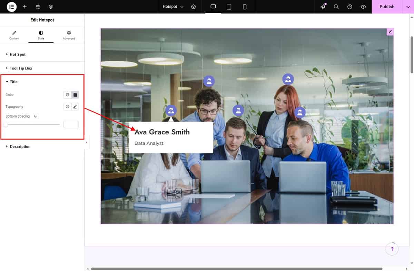Open the Hotspot page dropdown
This screenshot has height=271, width=414.
173,7
